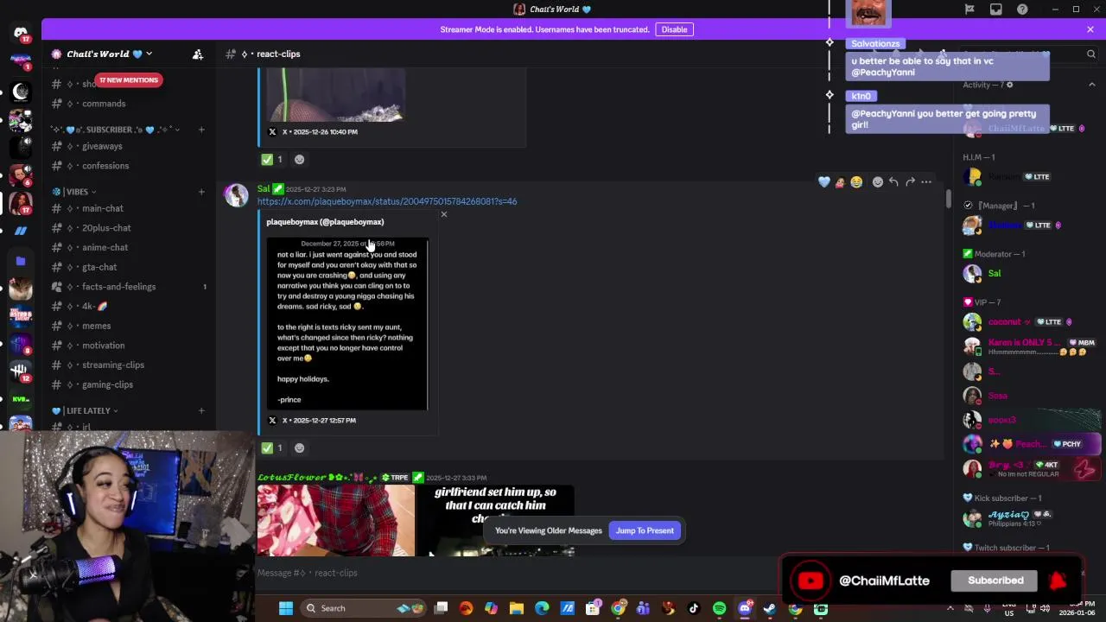Open LotusFlower's red image attachment
Viewport: 1106px width, 622px height.
point(336,520)
